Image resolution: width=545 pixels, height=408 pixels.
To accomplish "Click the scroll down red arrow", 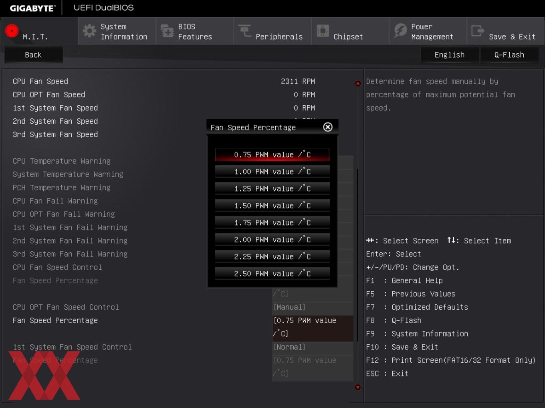I will point(358,387).
